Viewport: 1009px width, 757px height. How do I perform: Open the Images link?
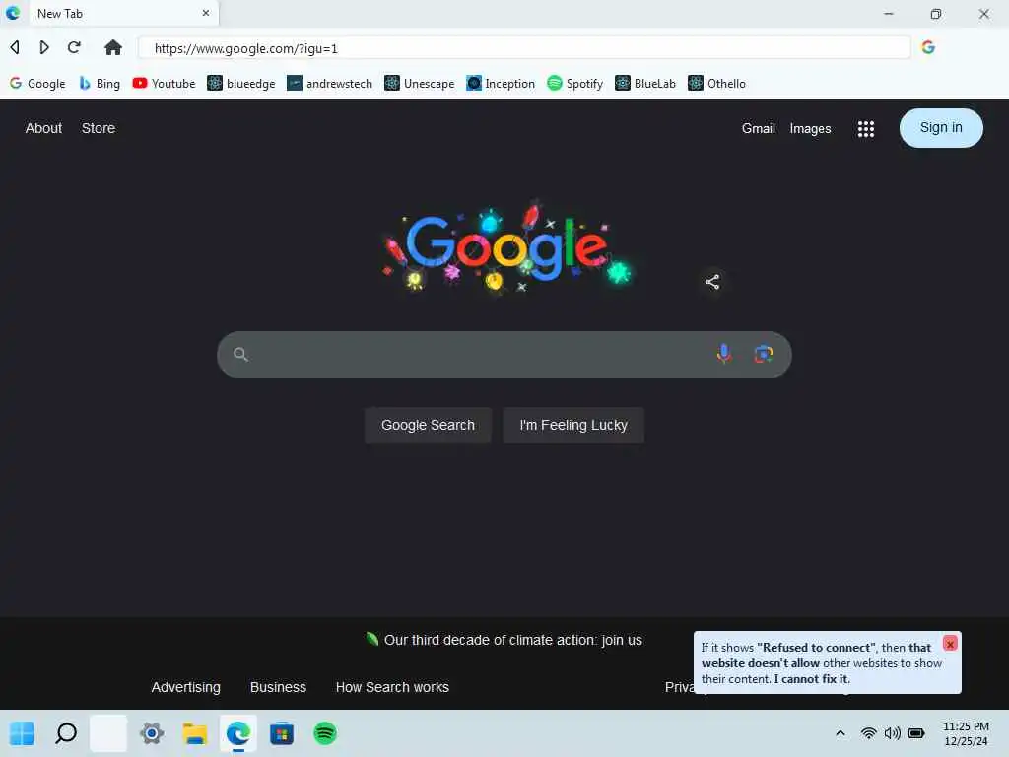tap(810, 129)
